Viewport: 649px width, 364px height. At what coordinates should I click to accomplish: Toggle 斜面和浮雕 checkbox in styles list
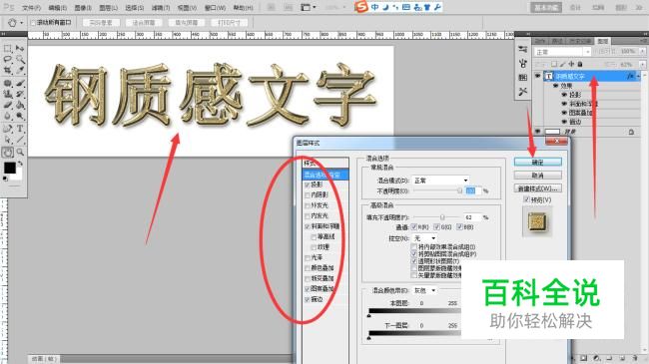308,226
